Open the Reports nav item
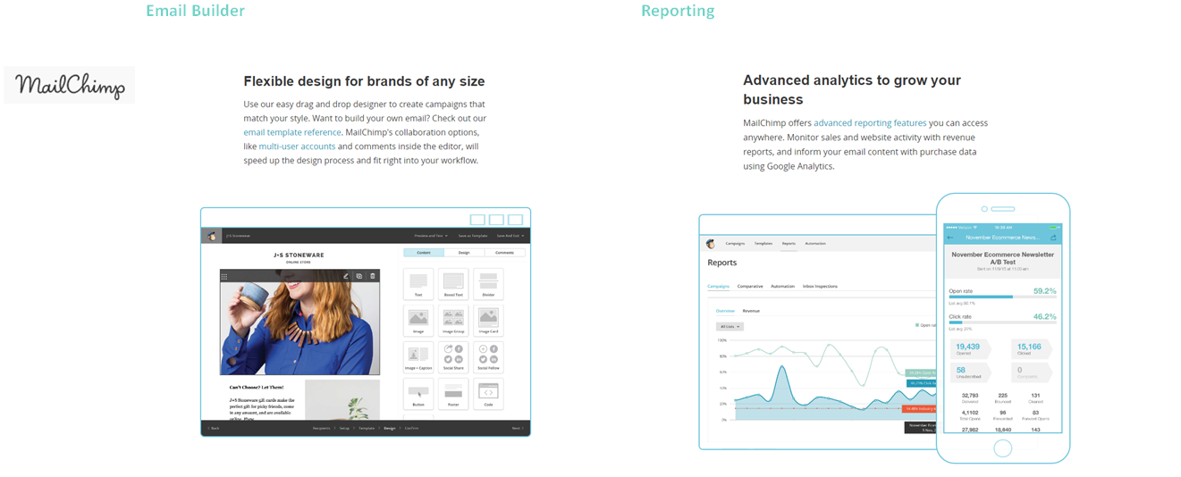 pos(789,243)
